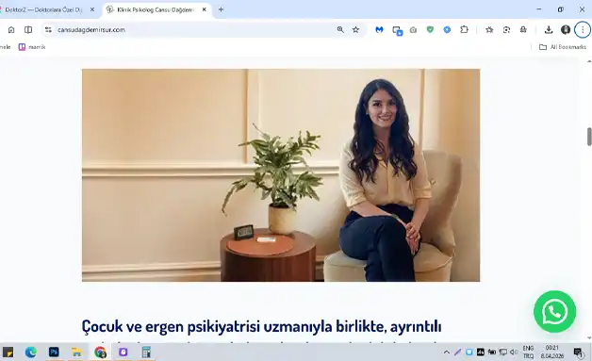Switch to the DoktorZ tab
Viewport: 592px width, 361px height.
tap(43, 9)
